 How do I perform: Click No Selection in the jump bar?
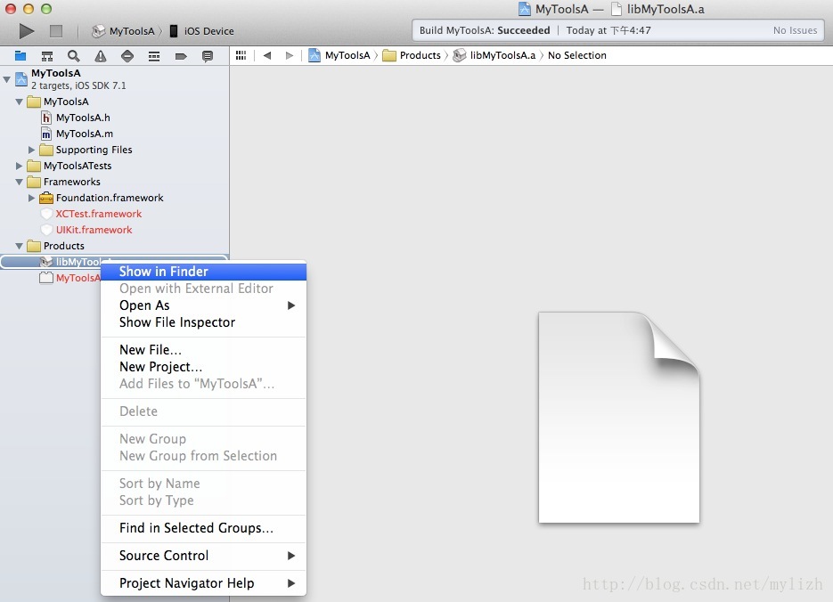pos(577,55)
